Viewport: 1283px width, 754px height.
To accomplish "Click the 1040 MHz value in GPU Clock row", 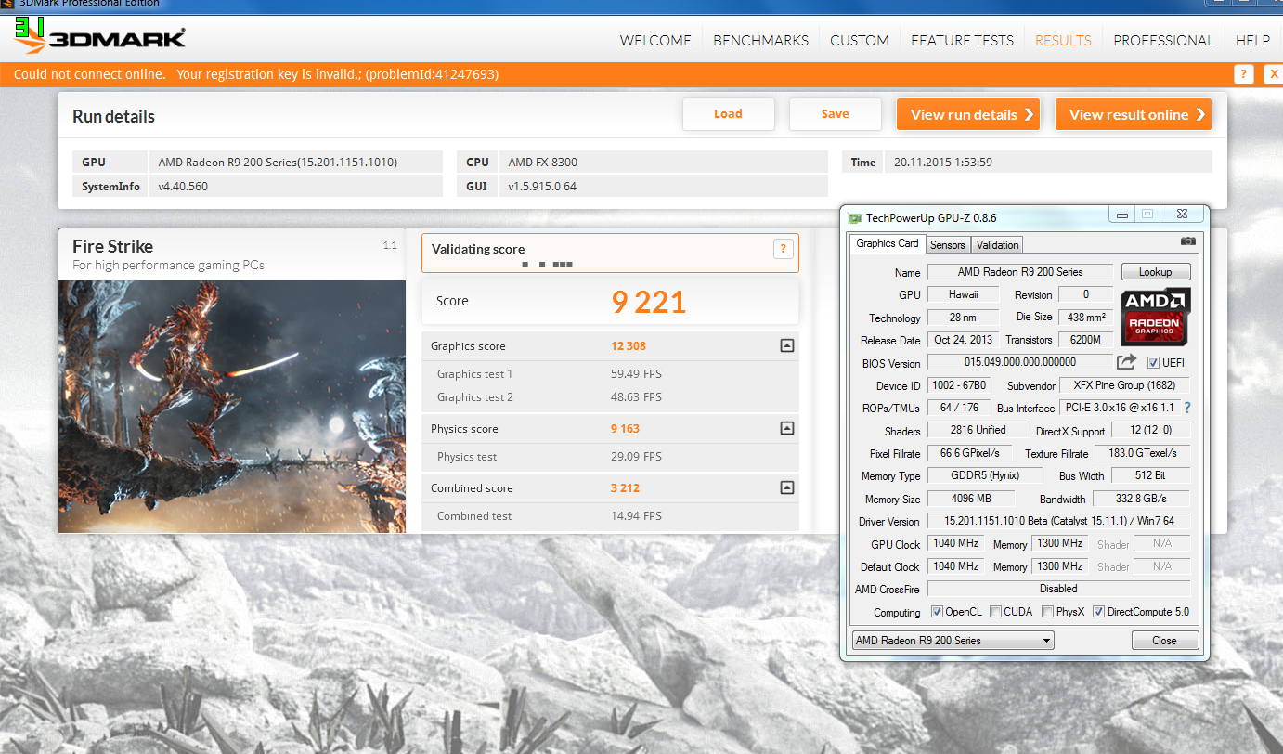I will [955, 543].
